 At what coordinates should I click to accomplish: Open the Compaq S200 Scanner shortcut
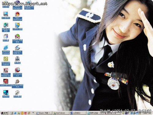pyautogui.click(x=17, y=50)
